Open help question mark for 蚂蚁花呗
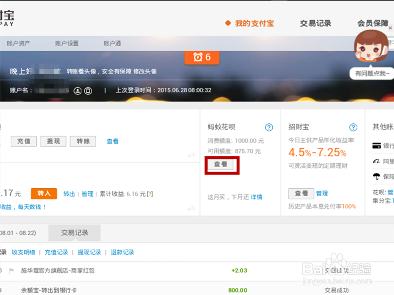Screen dimensions: 394x295 point(269,127)
